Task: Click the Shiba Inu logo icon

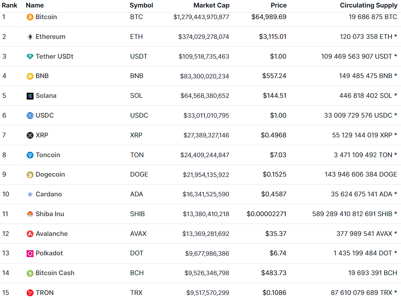Action: click(30, 214)
